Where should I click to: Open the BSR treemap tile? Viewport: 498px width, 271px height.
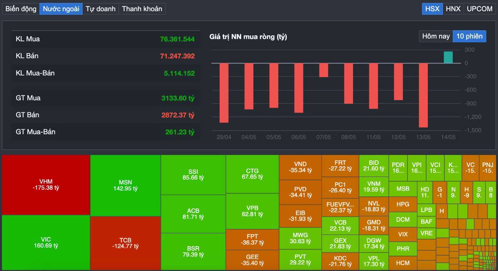click(x=193, y=252)
